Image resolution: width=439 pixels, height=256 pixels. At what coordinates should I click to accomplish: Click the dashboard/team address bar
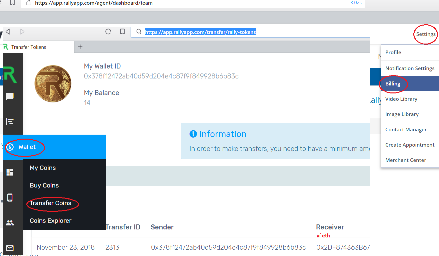[x=193, y=3]
